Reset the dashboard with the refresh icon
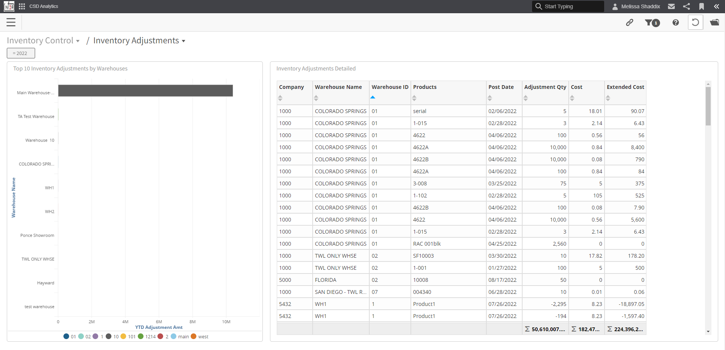725x350 pixels. click(696, 22)
